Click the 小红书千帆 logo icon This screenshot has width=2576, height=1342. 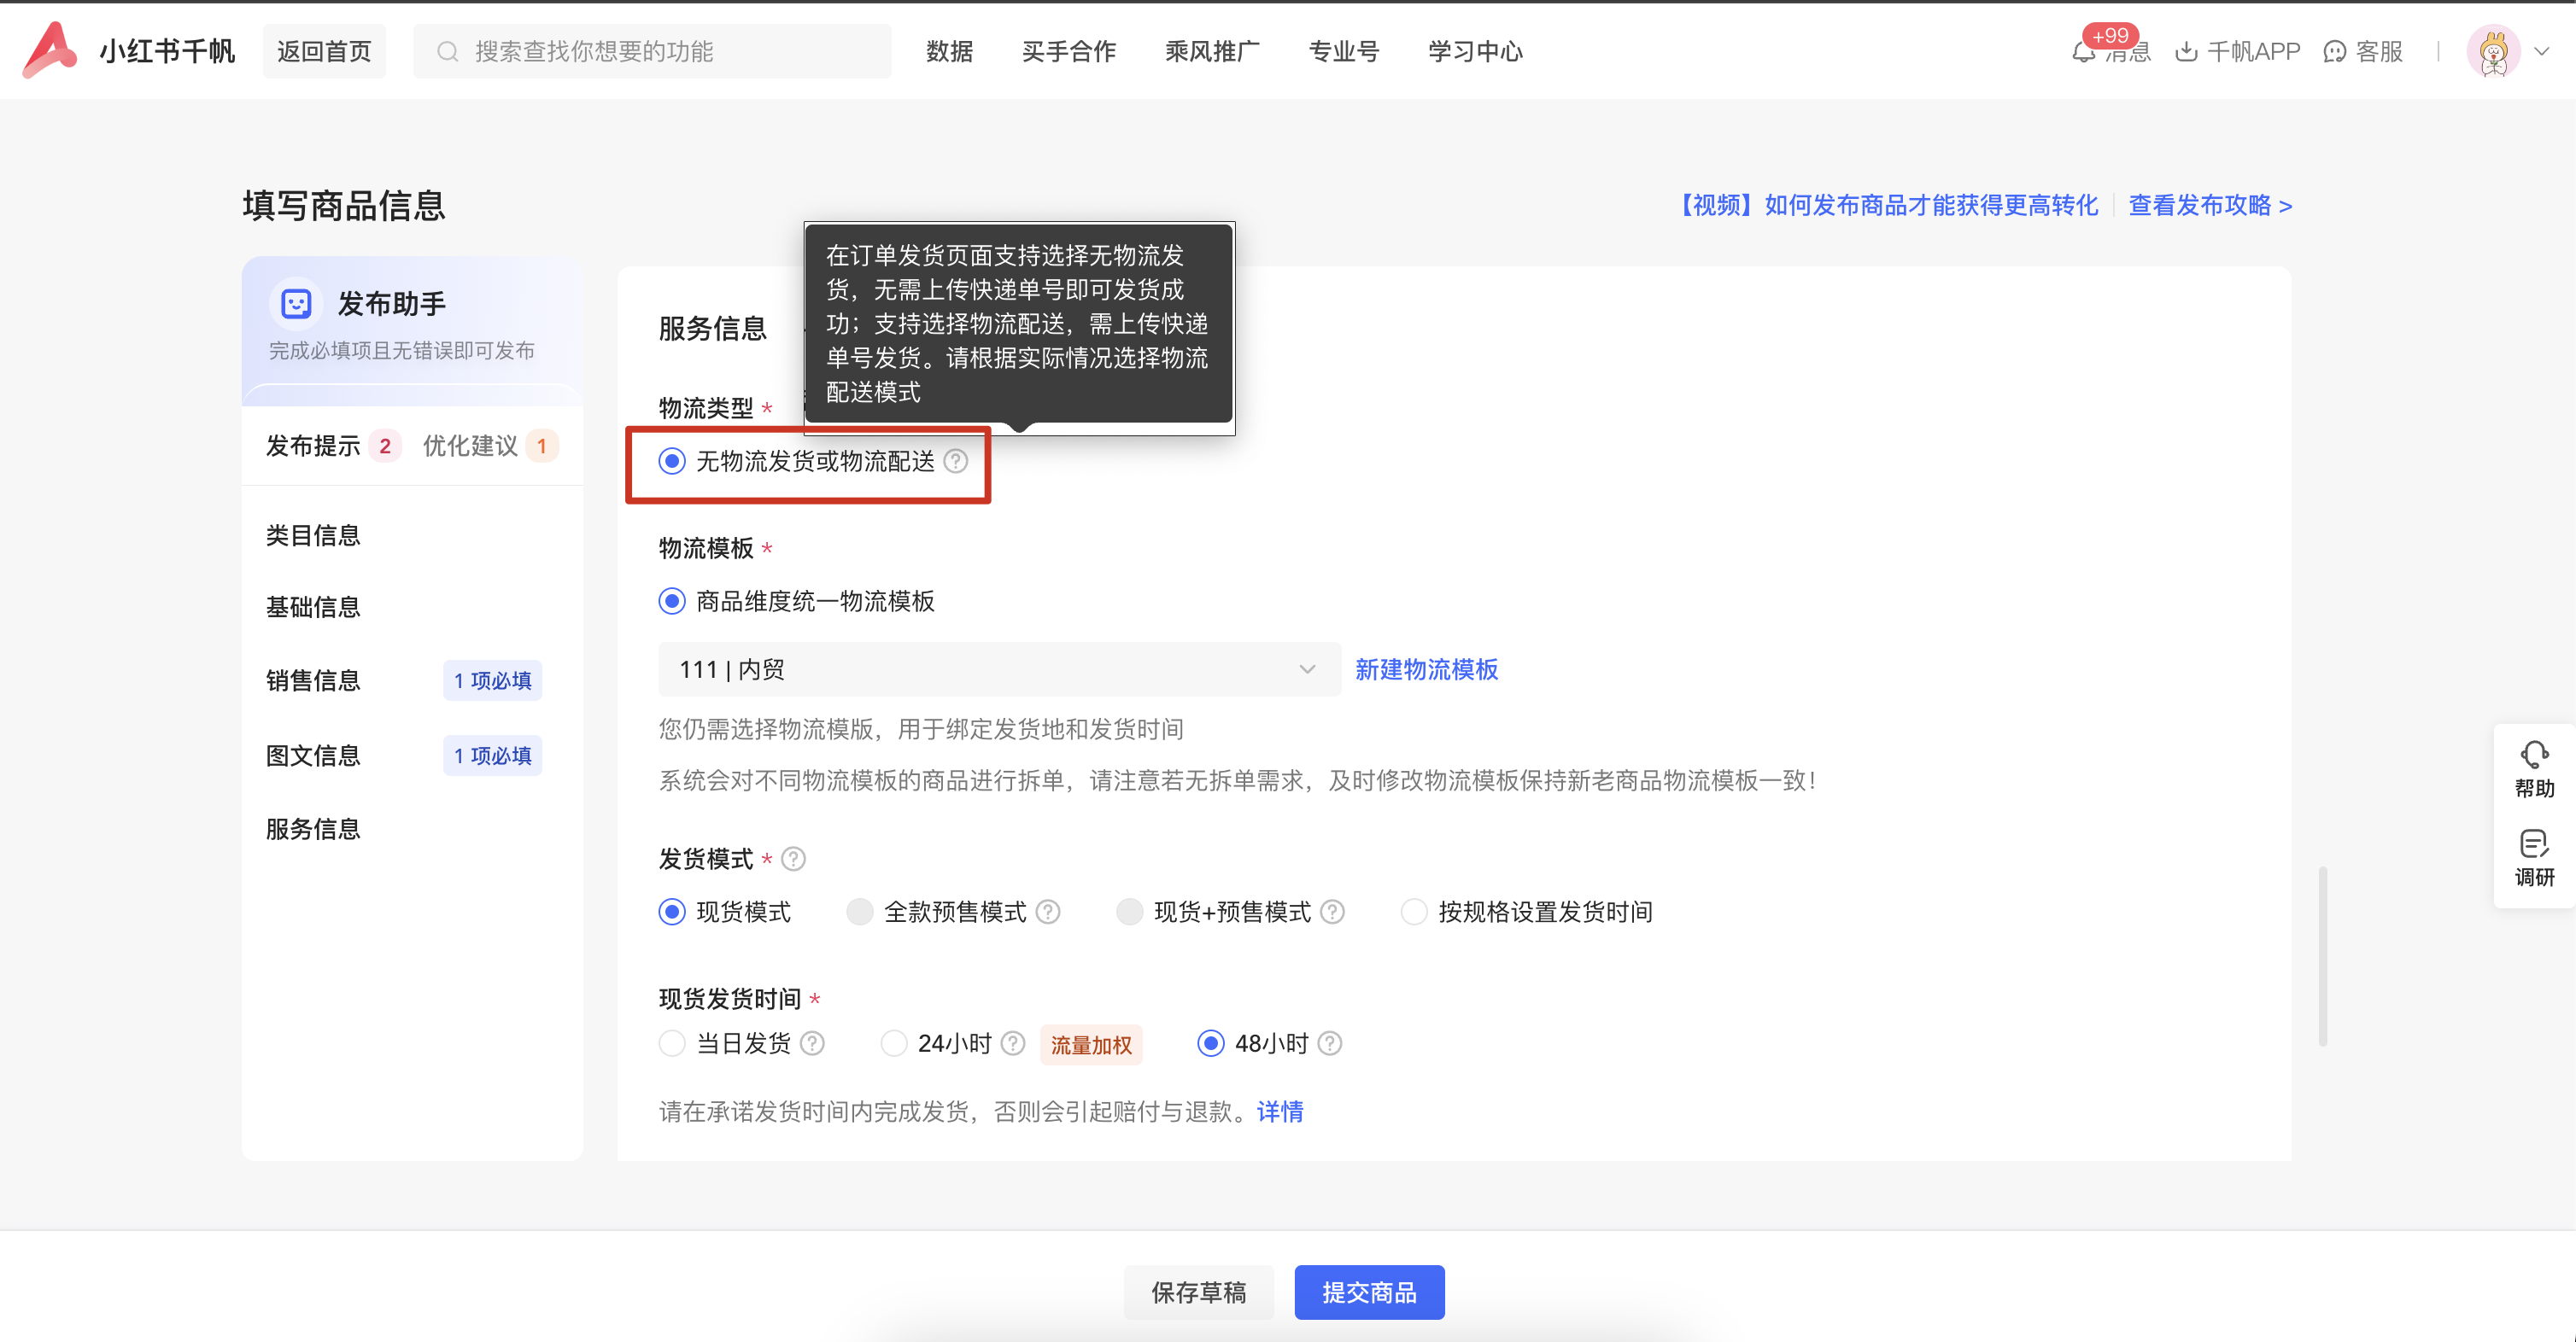point(50,50)
